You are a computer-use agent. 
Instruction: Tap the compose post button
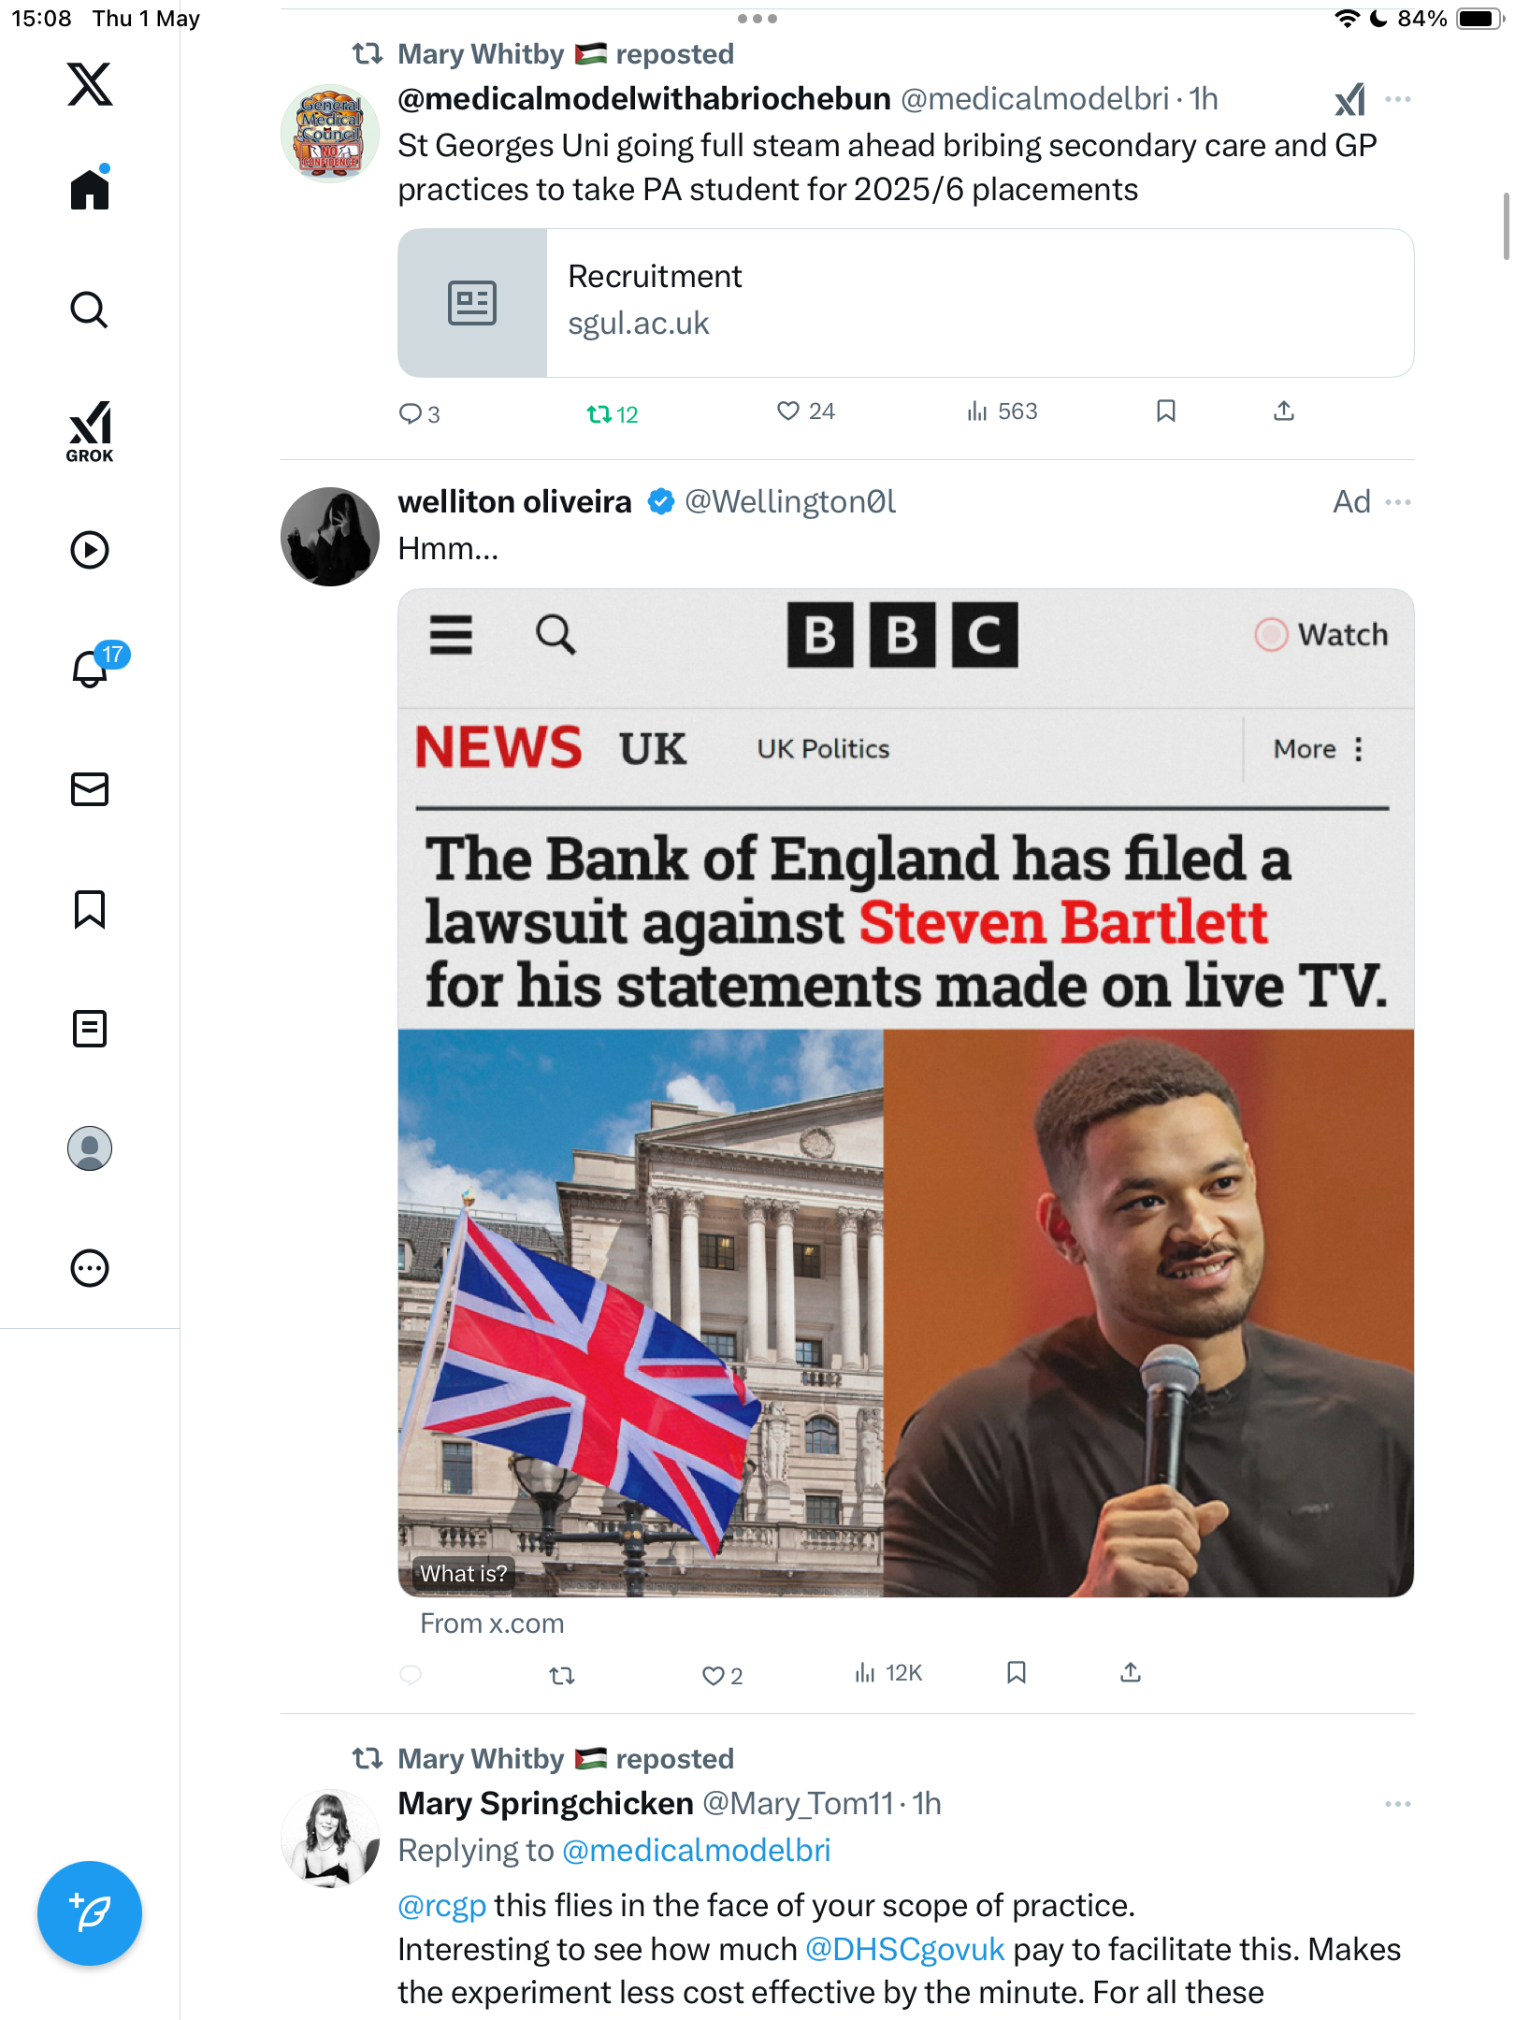(90, 1913)
